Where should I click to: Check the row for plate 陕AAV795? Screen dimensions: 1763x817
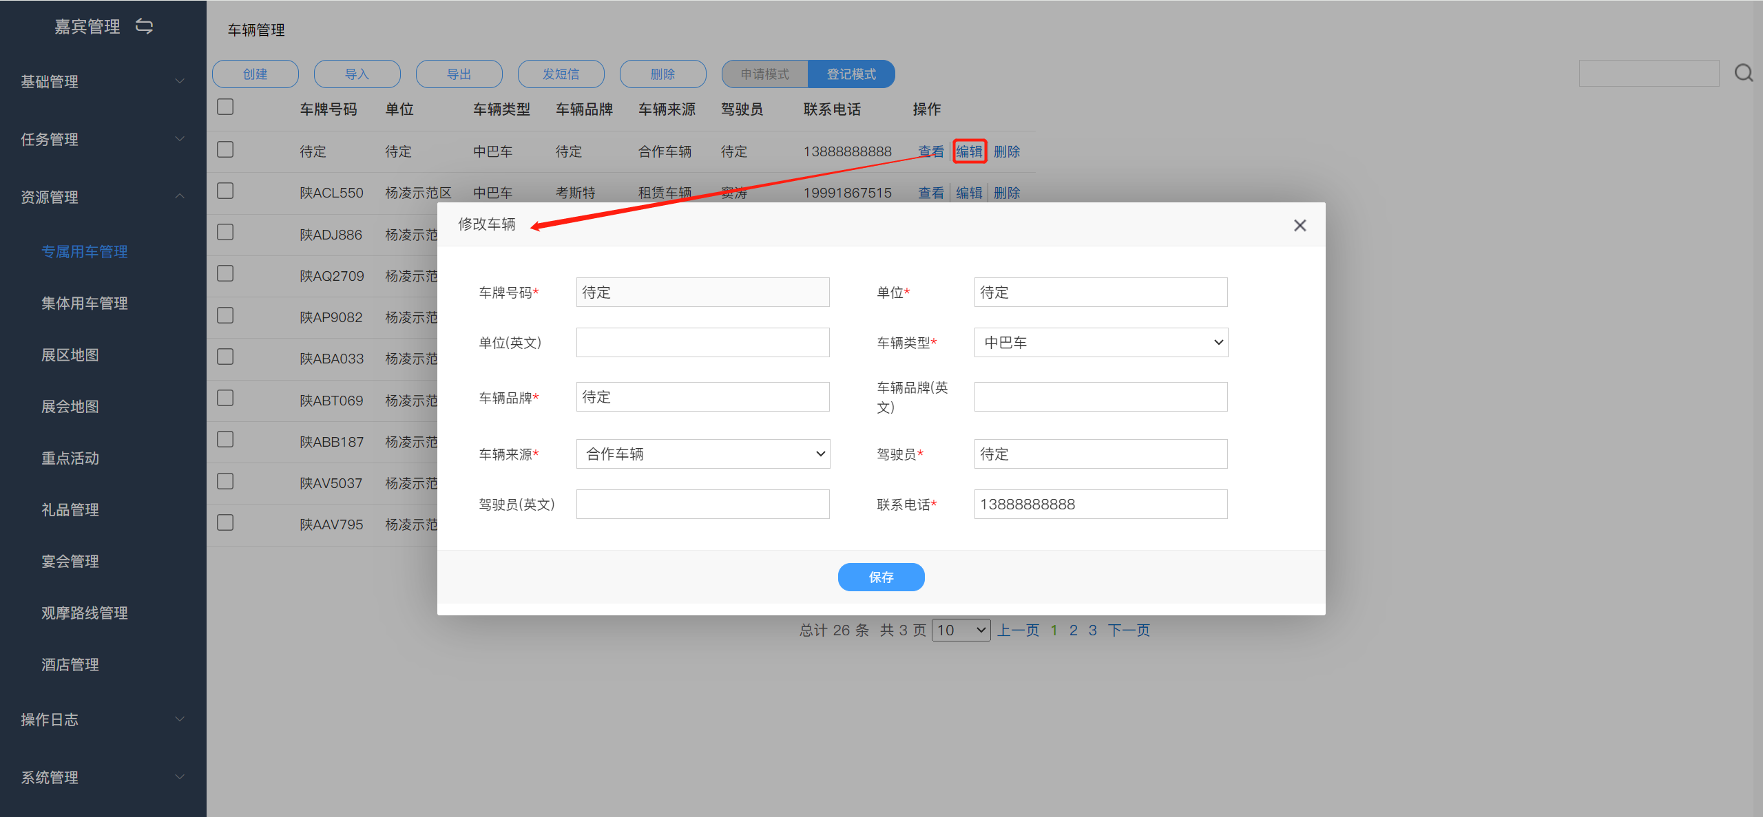coord(225,523)
